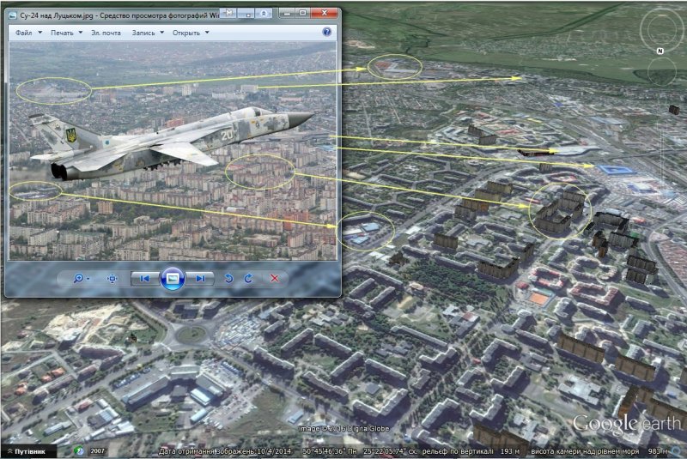The image size is (687, 459).
Task: Rotate the photo clockwise
Action: (x=248, y=278)
